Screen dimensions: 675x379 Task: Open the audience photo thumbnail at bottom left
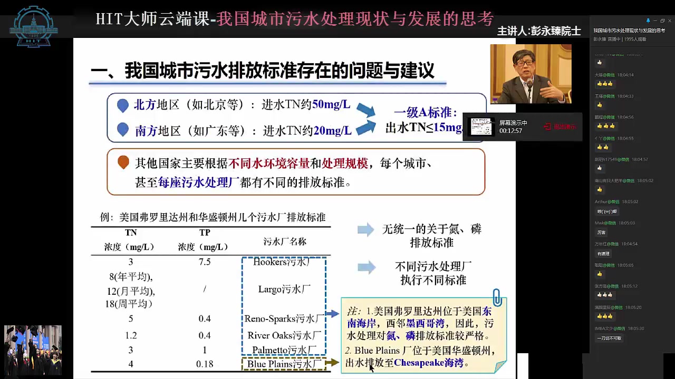point(33,350)
